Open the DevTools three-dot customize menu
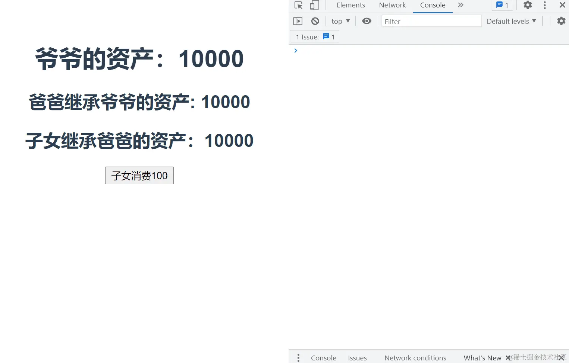Screen dimensions: 569x363 click(545, 5)
